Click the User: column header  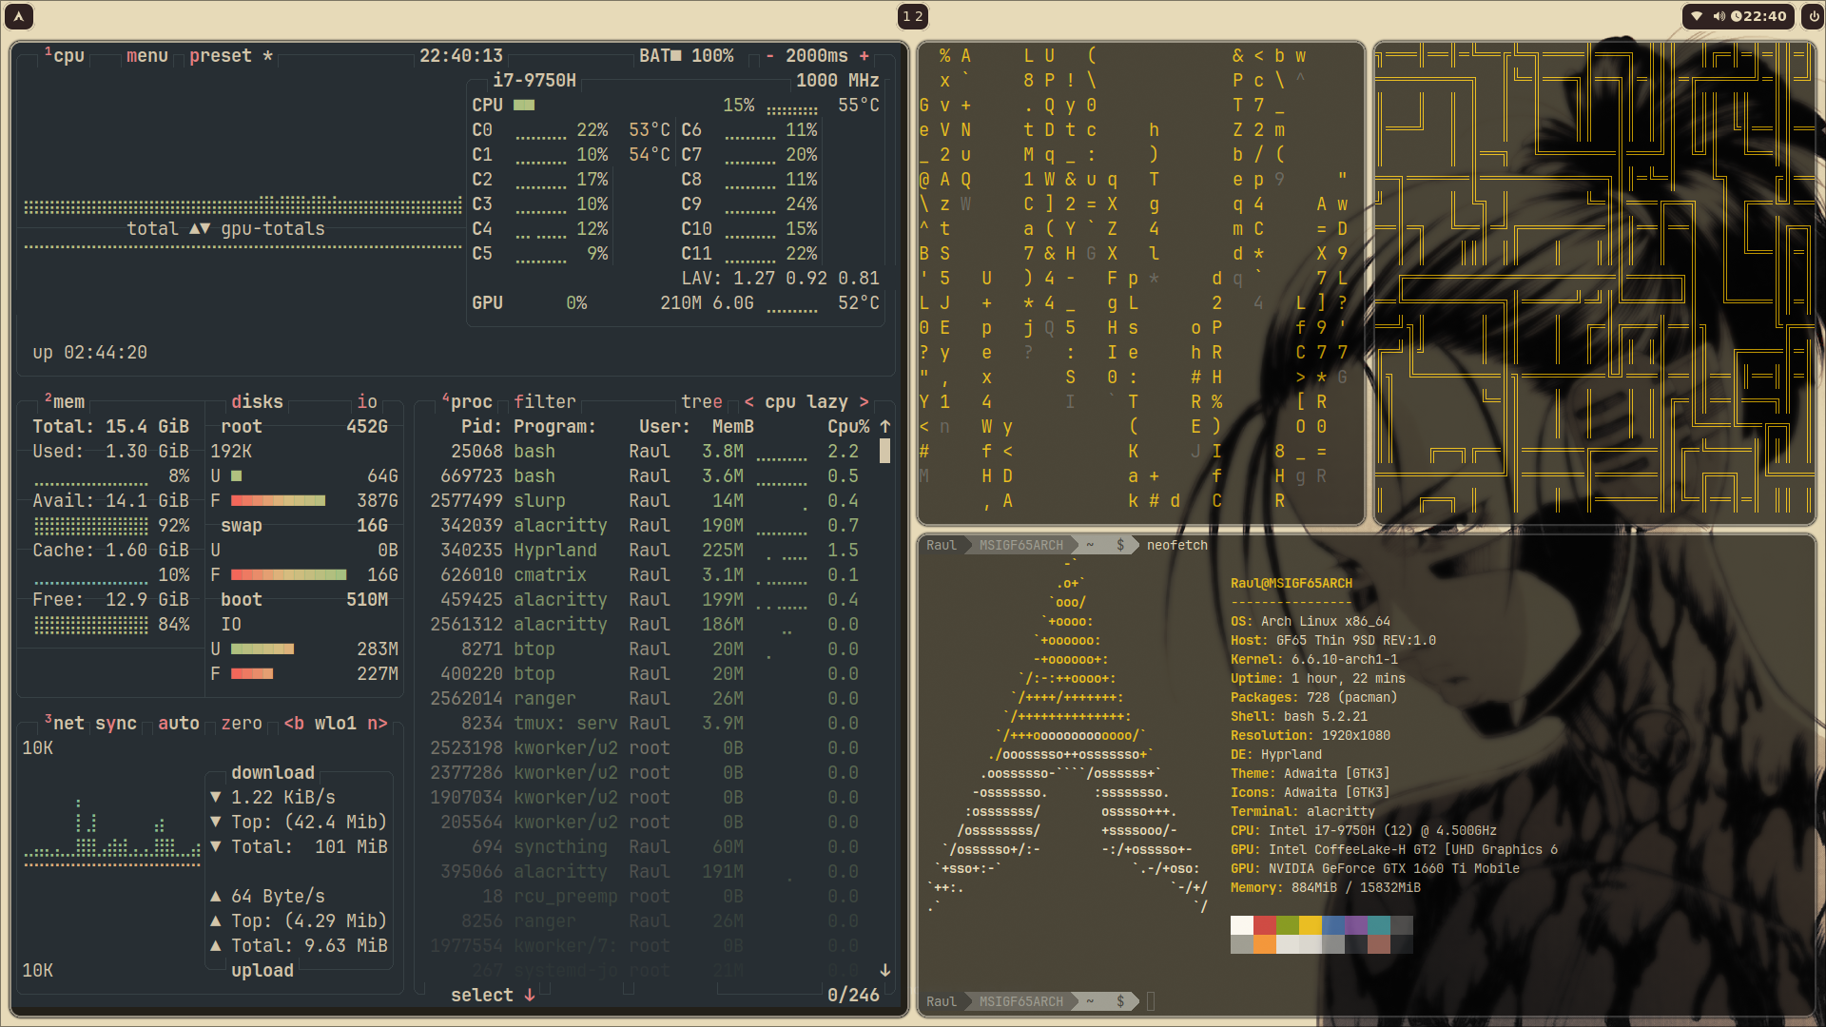click(665, 427)
